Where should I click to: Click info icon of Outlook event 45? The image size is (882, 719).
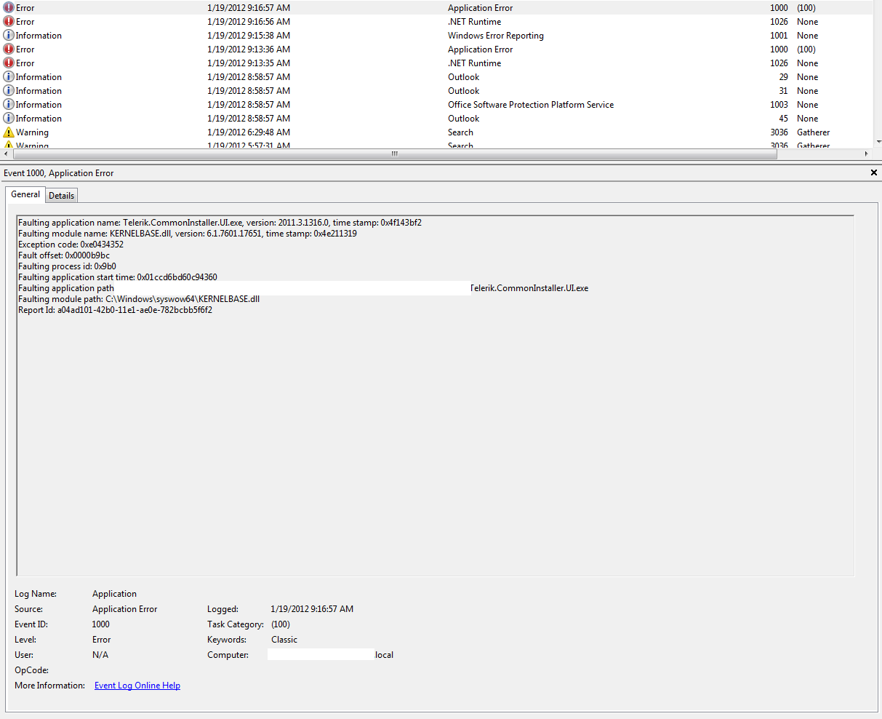click(9, 119)
